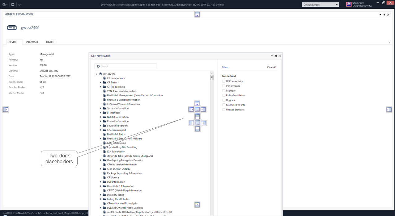Click the Checksum report folder icon
Image resolution: width=395 pixels, height=216 pixels.
point(104,130)
